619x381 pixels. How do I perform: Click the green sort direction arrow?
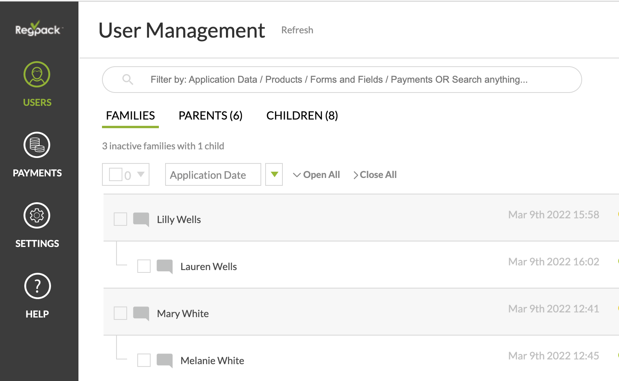274,174
